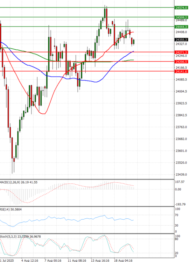Select the 24271.3 red support price label
The width and height of the screenshot is (189, 262).
[181, 52]
